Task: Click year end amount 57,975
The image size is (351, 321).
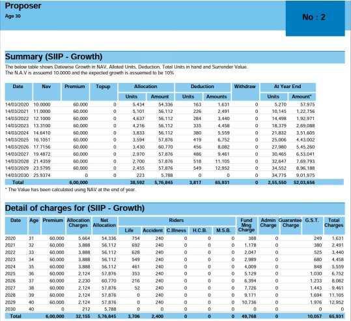Action: 307,104
